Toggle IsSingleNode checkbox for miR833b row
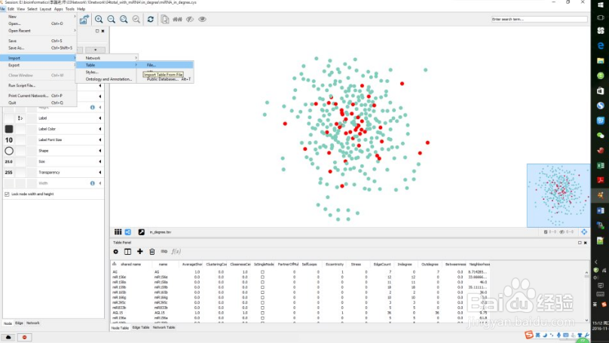This screenshot has height=343, width=609. (262, 308)
